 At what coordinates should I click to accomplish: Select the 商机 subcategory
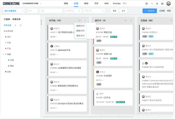(12, 66)
